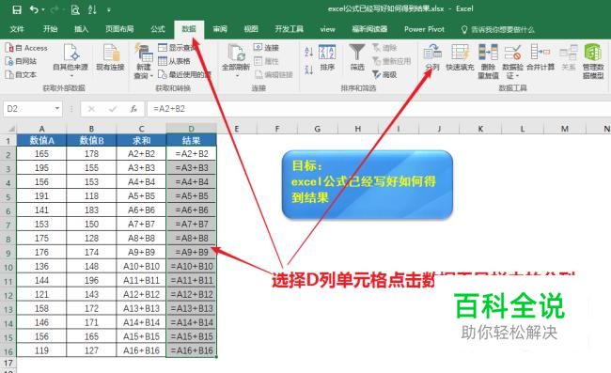The width and height of the screenshot is (611, 373).
Task: Switch to the 插入 ribbon tab
Action: (x=82, y=29)
